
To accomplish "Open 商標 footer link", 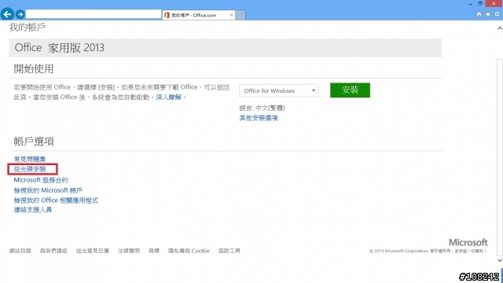I will point(154,251).
